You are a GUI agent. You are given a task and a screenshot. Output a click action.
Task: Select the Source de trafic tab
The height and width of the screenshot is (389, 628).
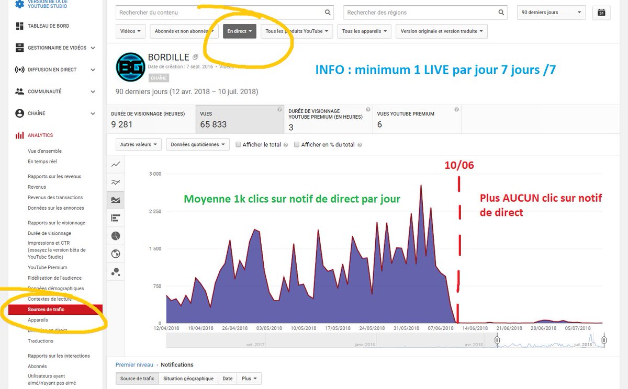click(137, 379)
